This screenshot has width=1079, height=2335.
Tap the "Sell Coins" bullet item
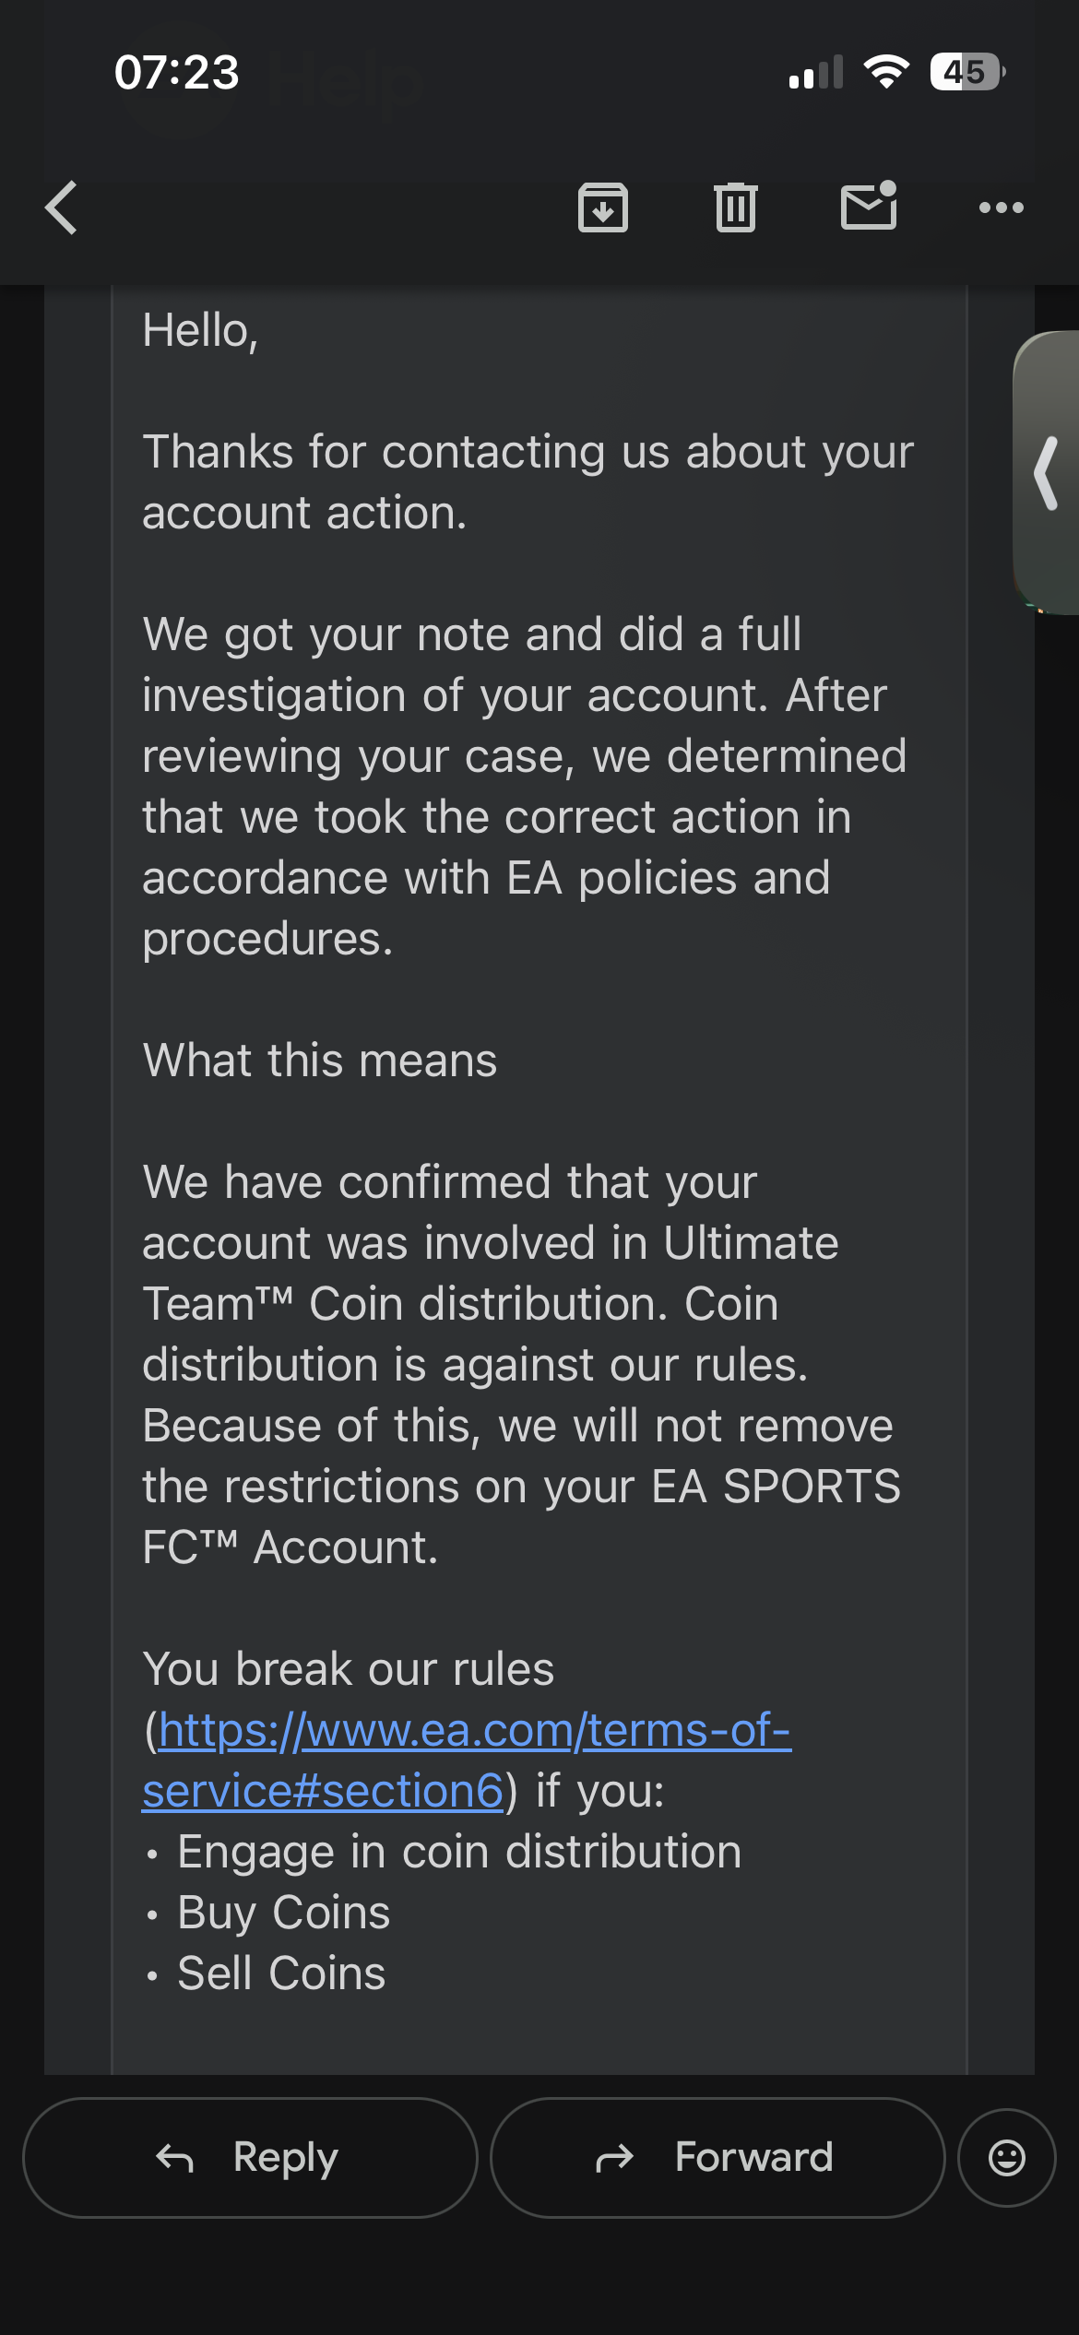[281, 1973]
